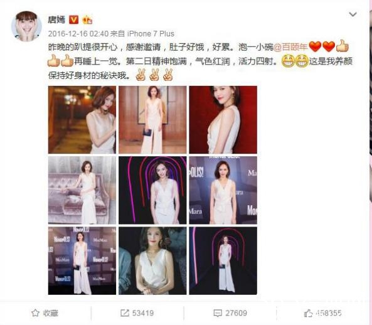Click the 唐嫣 profile avatar
Screen dimensions: 372x325
click(26, 26)
